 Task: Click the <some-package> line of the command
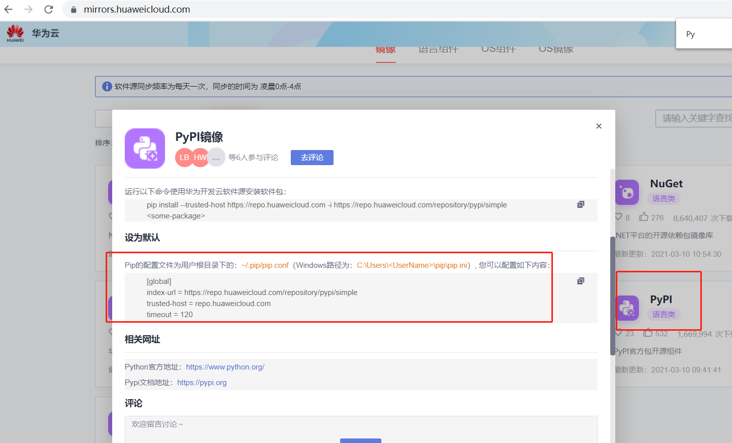click(176, 216)
